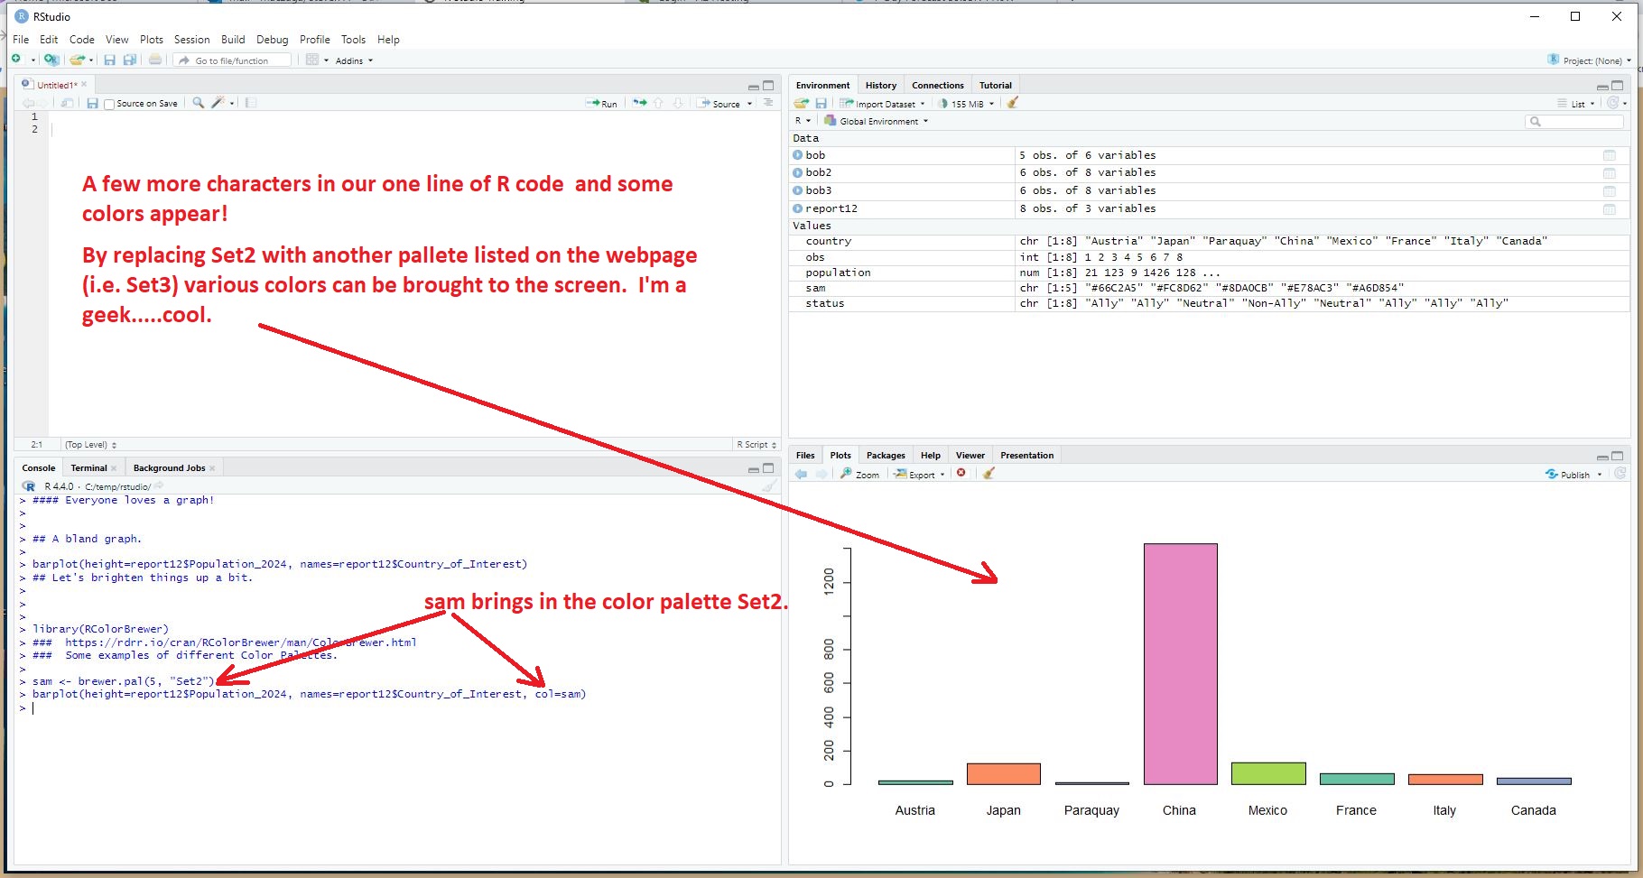Open the Import Dataset dropdown
The width and height of the screenshot is (1643, 878).
[x=883, y=104]
